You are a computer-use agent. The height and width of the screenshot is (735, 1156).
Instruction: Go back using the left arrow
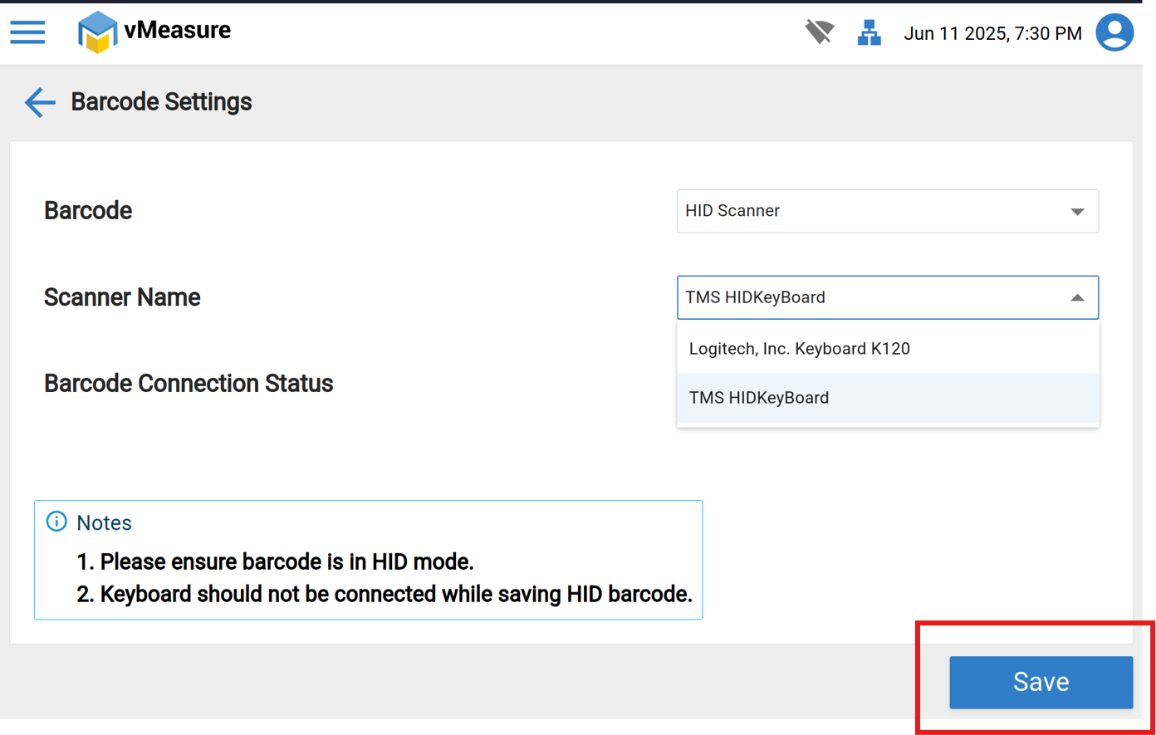coord(39,102)
